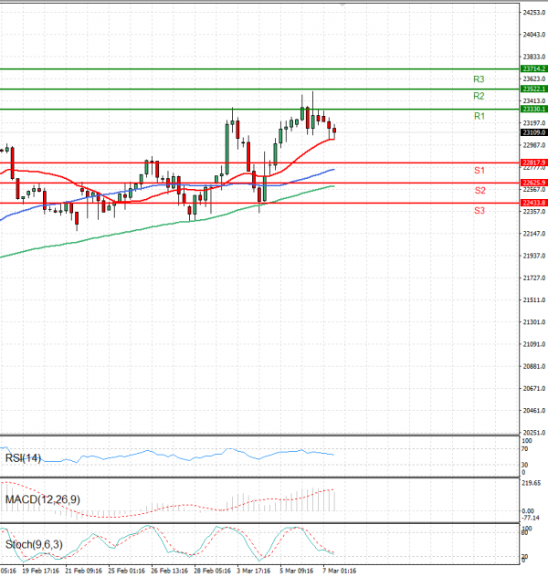Click the 26 Feb 13:16 time label
The image size is (548, 577).
coord(169,571)
